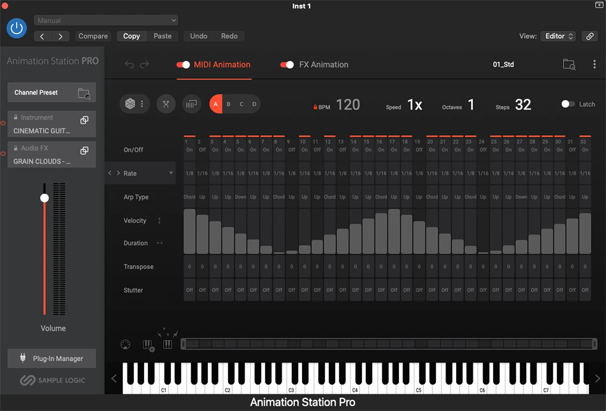Open the Rate row dropdown arrow
Viewport: 606px width, 411px height.
pyautogui.click(x=171, y=173)
